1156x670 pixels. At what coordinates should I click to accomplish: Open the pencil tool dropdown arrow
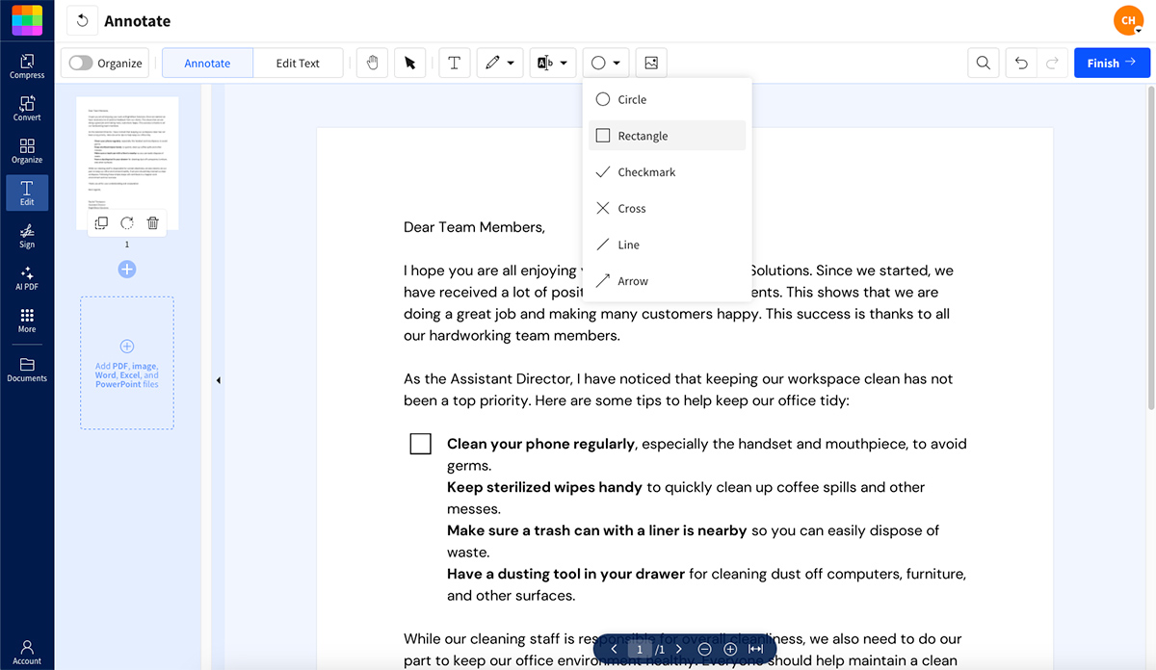tap(512, 62)
